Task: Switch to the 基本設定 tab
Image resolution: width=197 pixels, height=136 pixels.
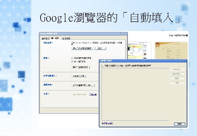Action: [x=46, y=38]
